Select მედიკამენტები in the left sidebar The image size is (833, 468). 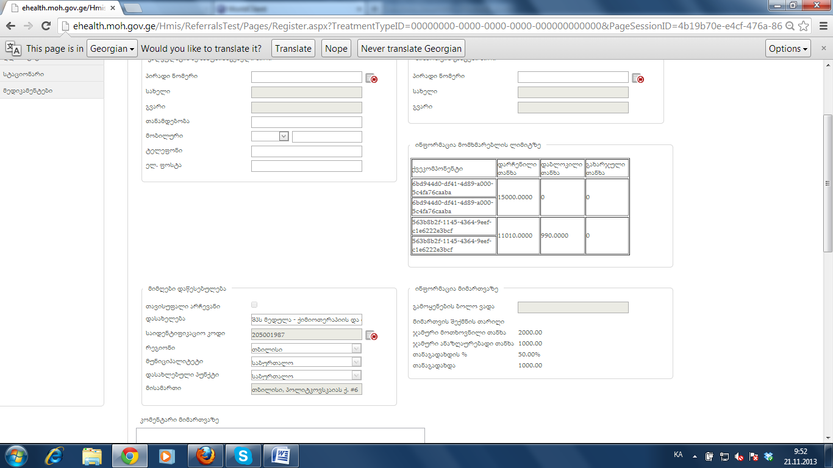tap(28, 91)
